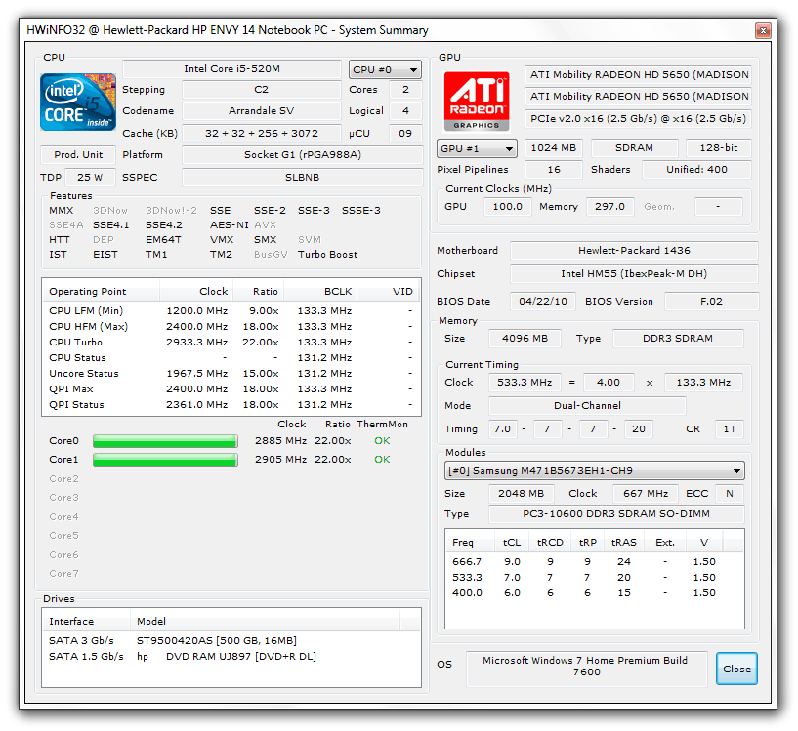Click the BCLK column header
Screen dimensions: 798x731
point(320,291)
